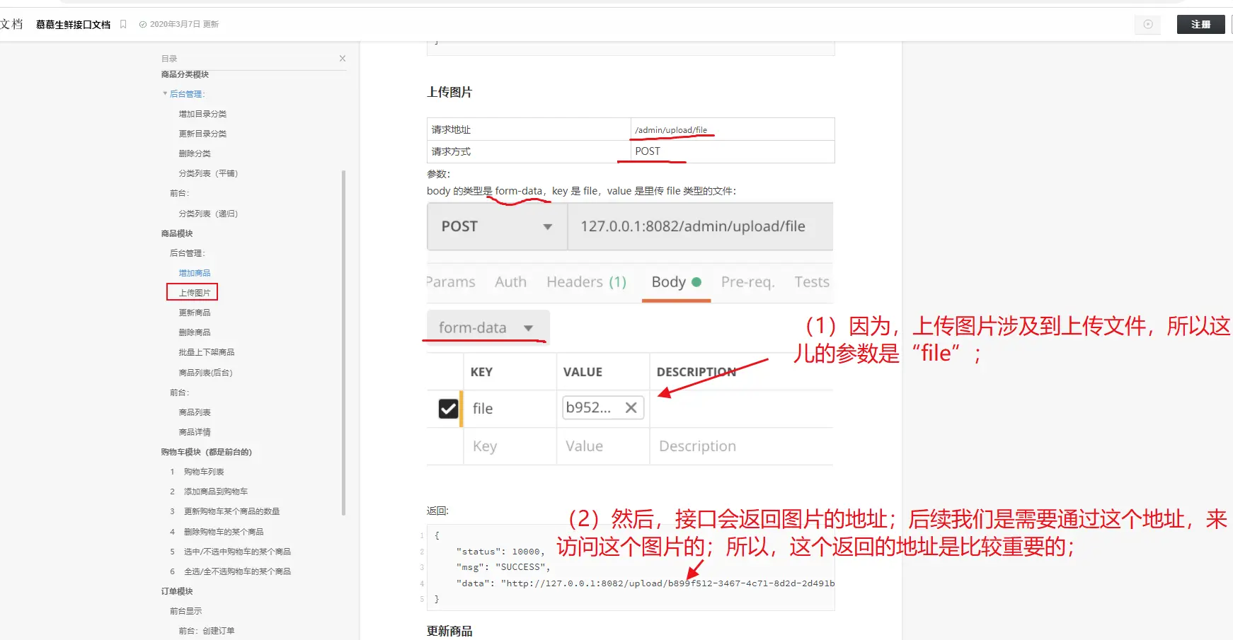Click the bookmark icon beside the document title
This screenshot has width=1233, height=640.
click(123, 24)
